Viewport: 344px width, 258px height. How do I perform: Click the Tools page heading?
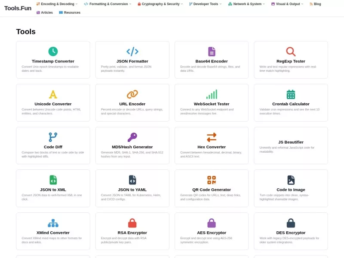point(26,31)
